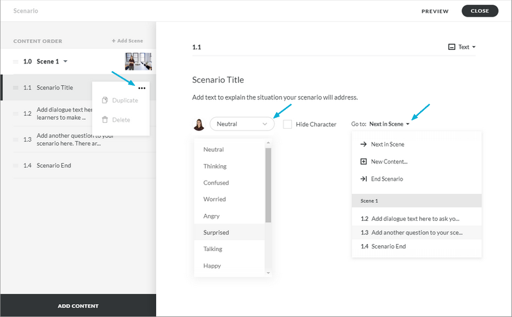Screen dimensions: 512x317
Task: Choose Confused expression from list
Action: click(230, 183)
